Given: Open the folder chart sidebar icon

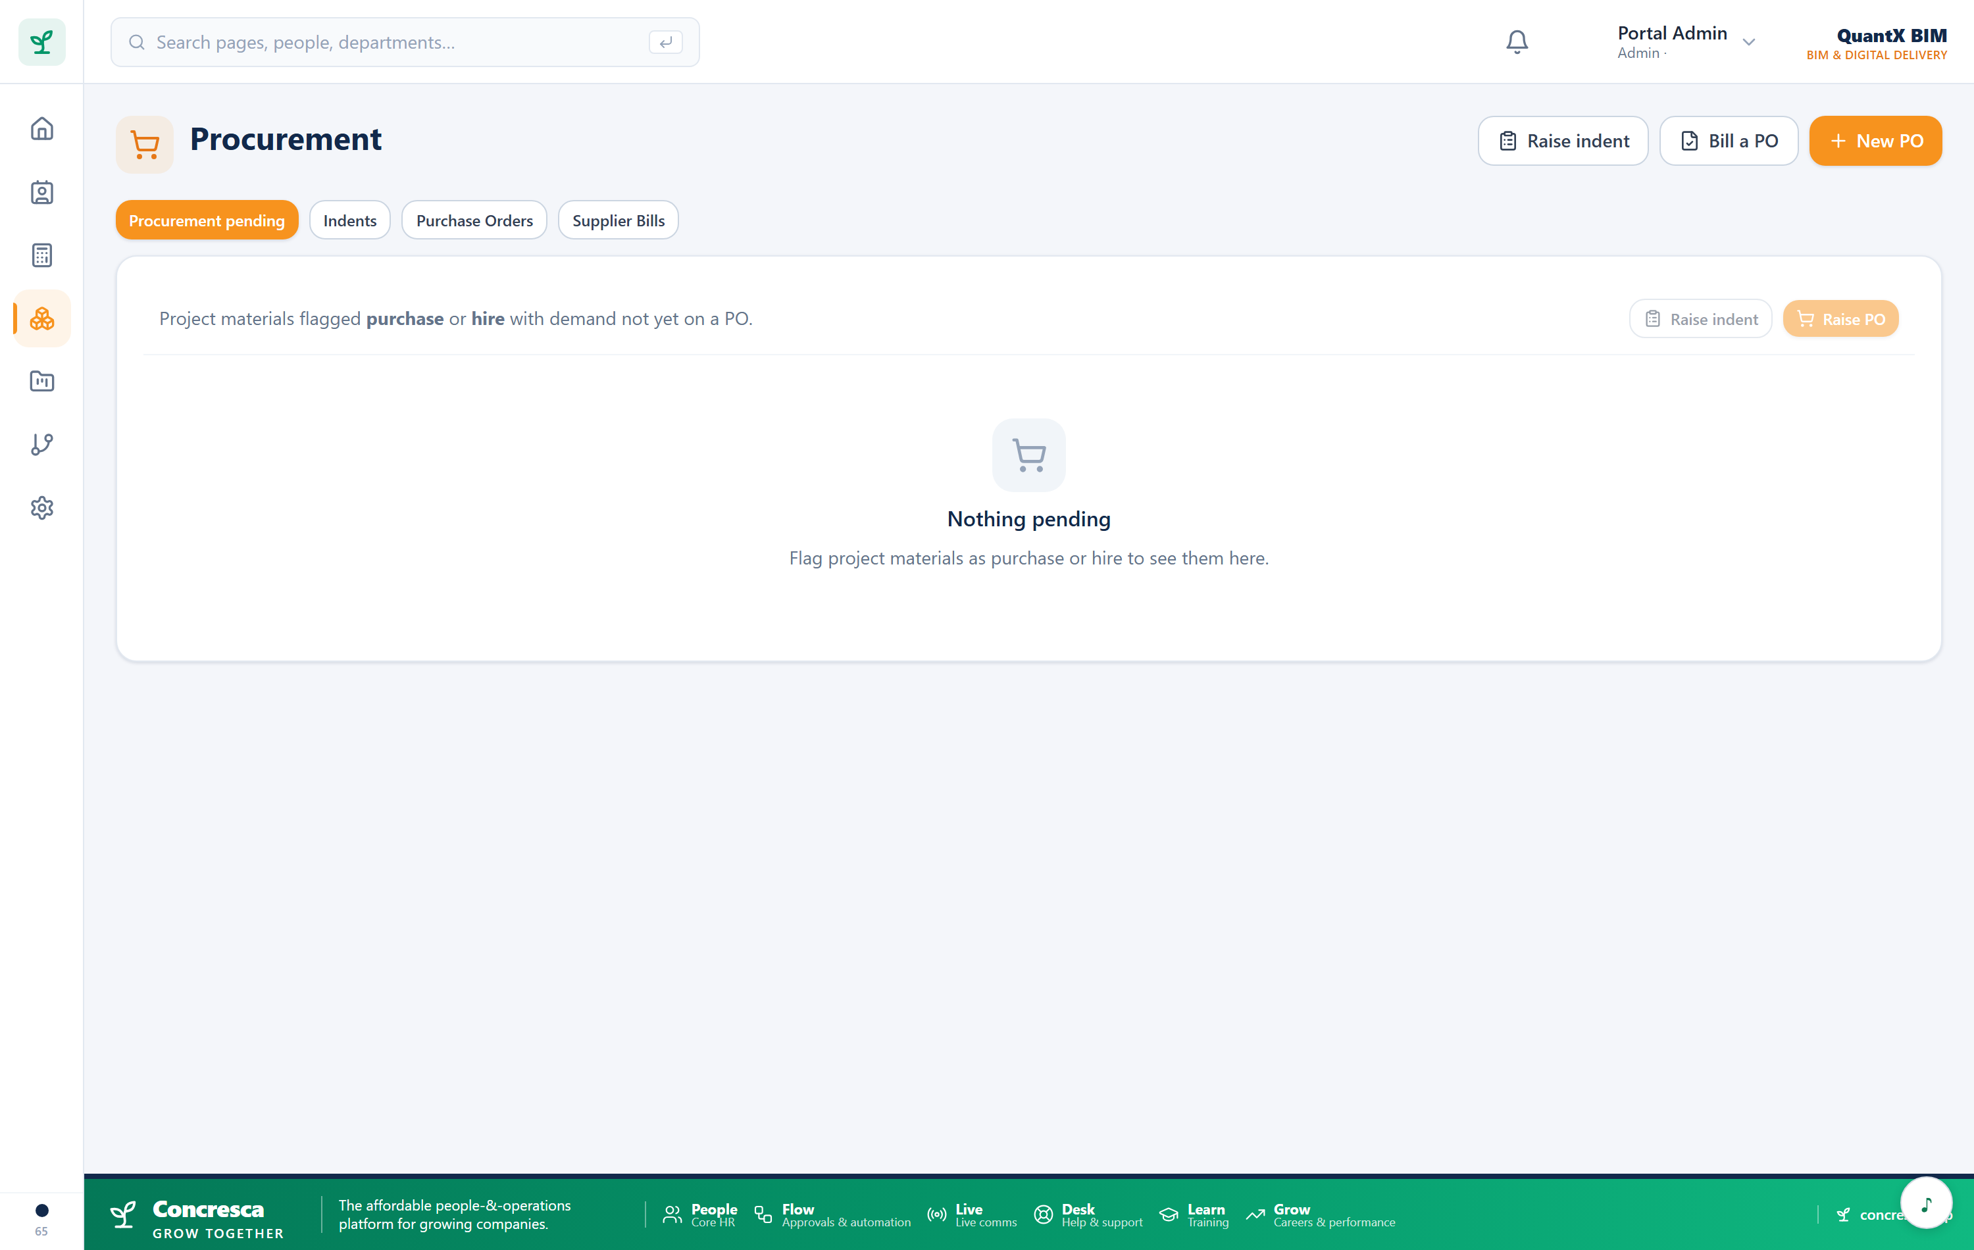Looking at the screenshot, I should (x=42, y=381).
